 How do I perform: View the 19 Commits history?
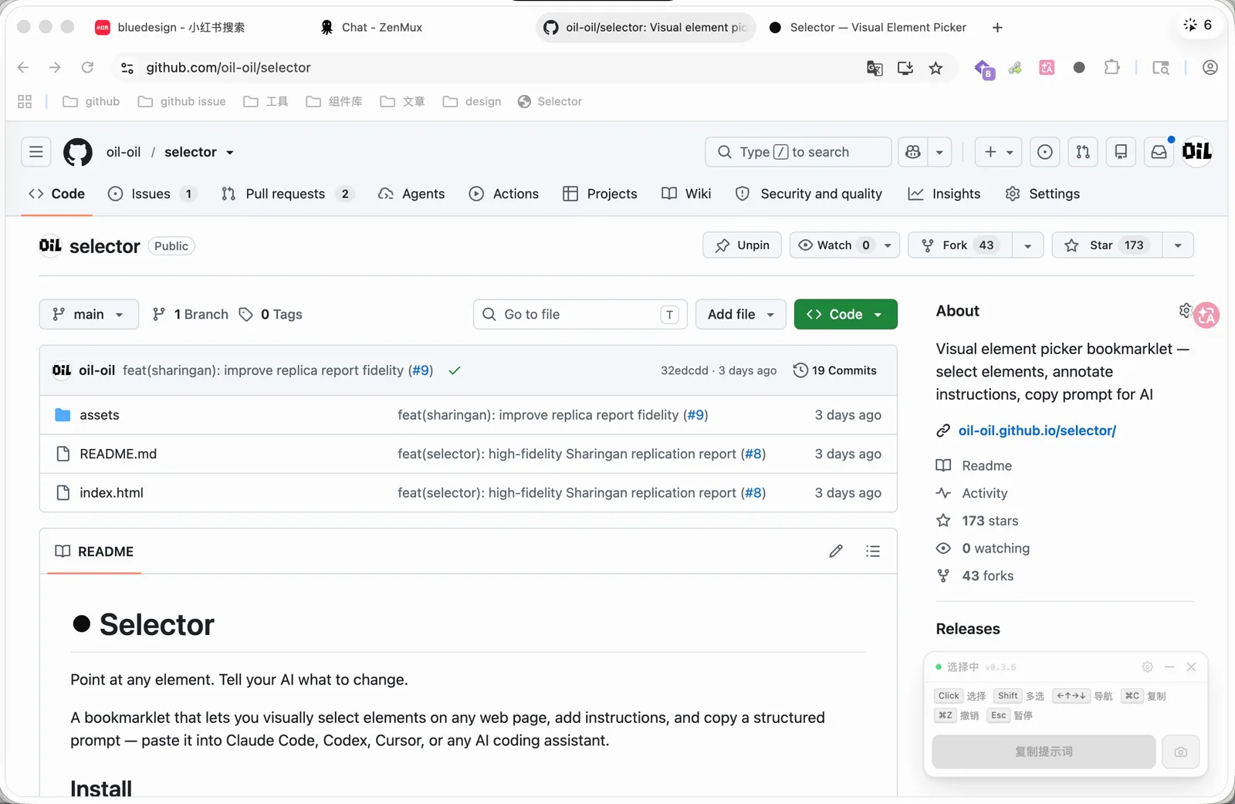pyautogui.click(x=834, y=370)
